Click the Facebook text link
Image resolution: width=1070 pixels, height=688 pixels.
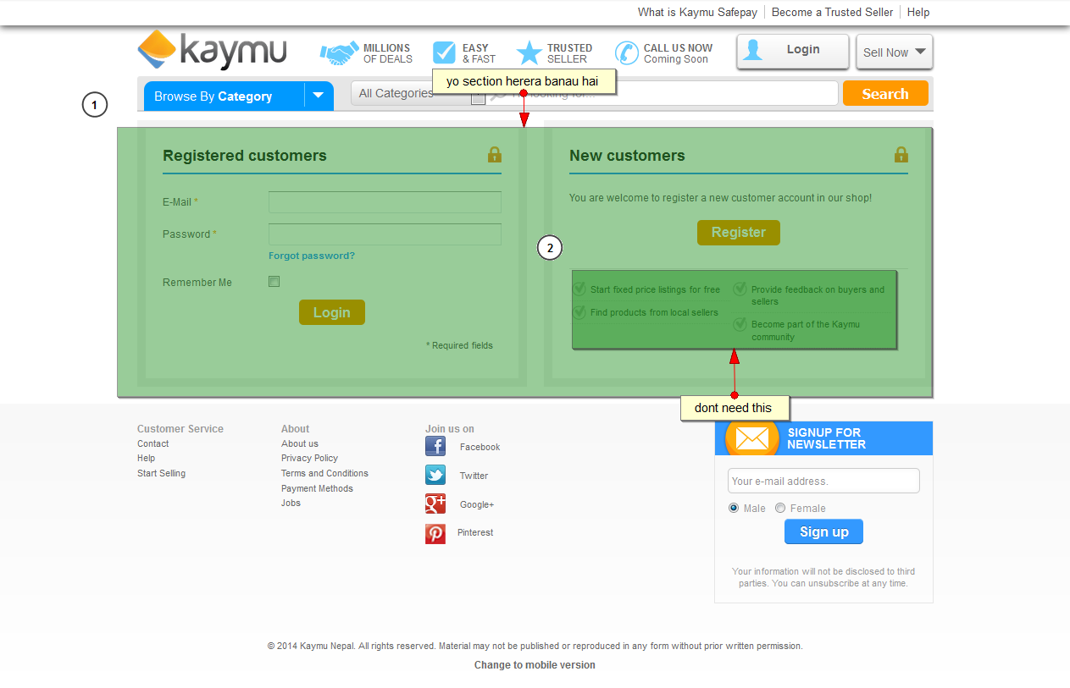click(x=480, y=447)
